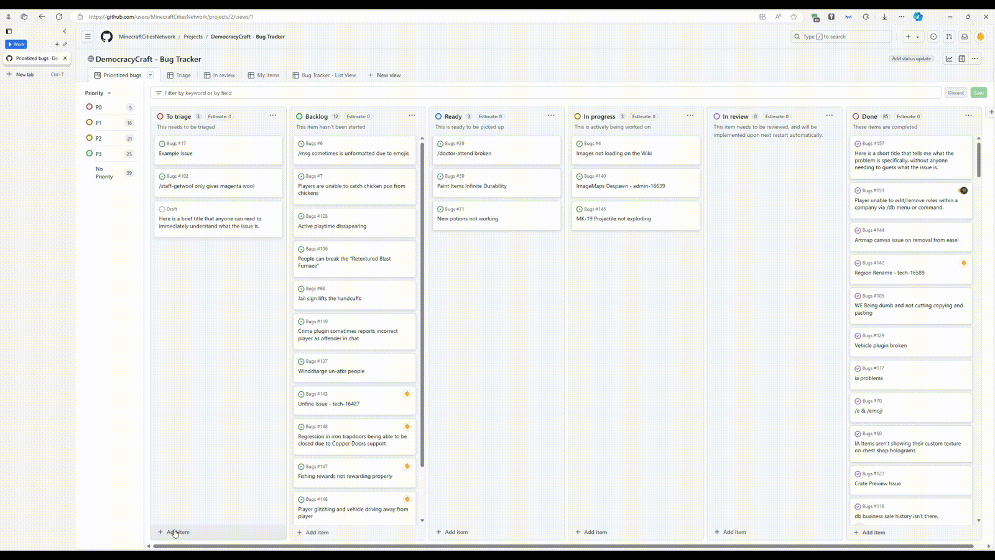This screenshot has width=995, height=560.
Task: Go back with the browser back arrow
Action: tap(42, 17)
